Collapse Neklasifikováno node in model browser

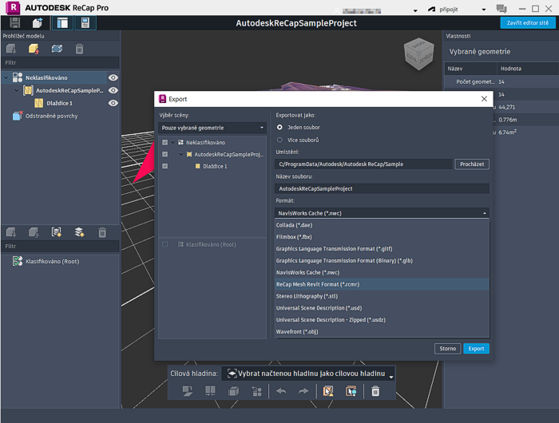click(x=6, y=77)
